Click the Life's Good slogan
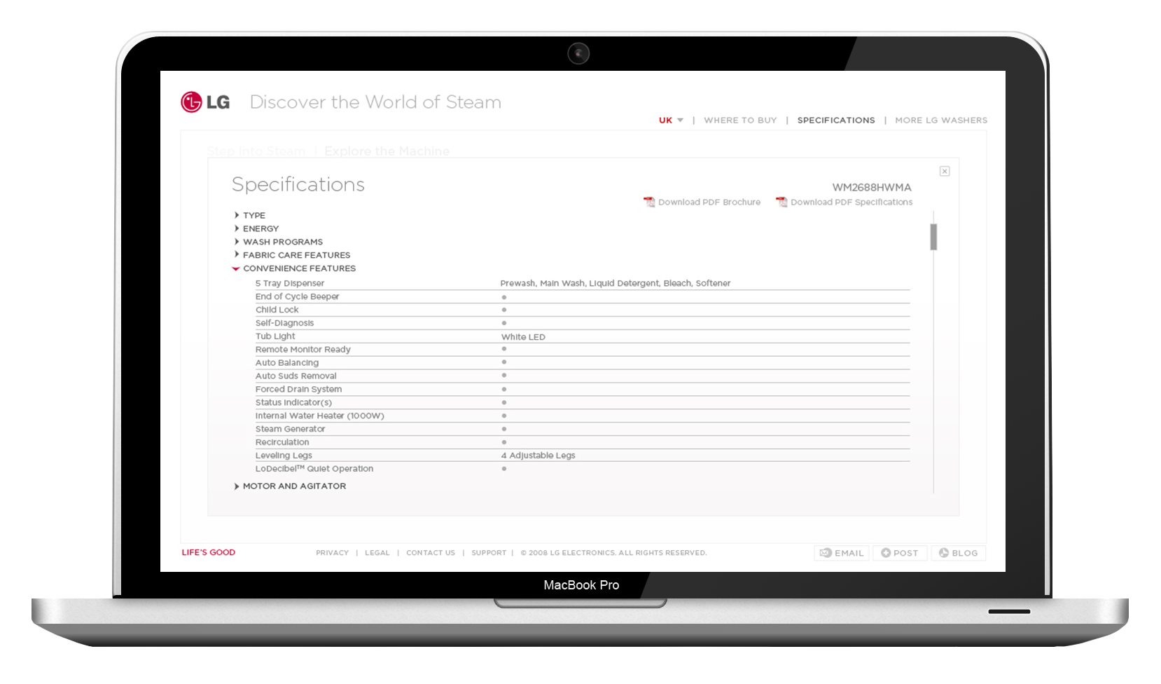 [209, 552]
